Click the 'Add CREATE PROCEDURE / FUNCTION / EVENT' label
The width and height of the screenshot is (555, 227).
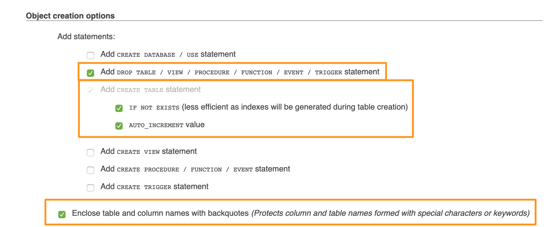coord(195,169)
